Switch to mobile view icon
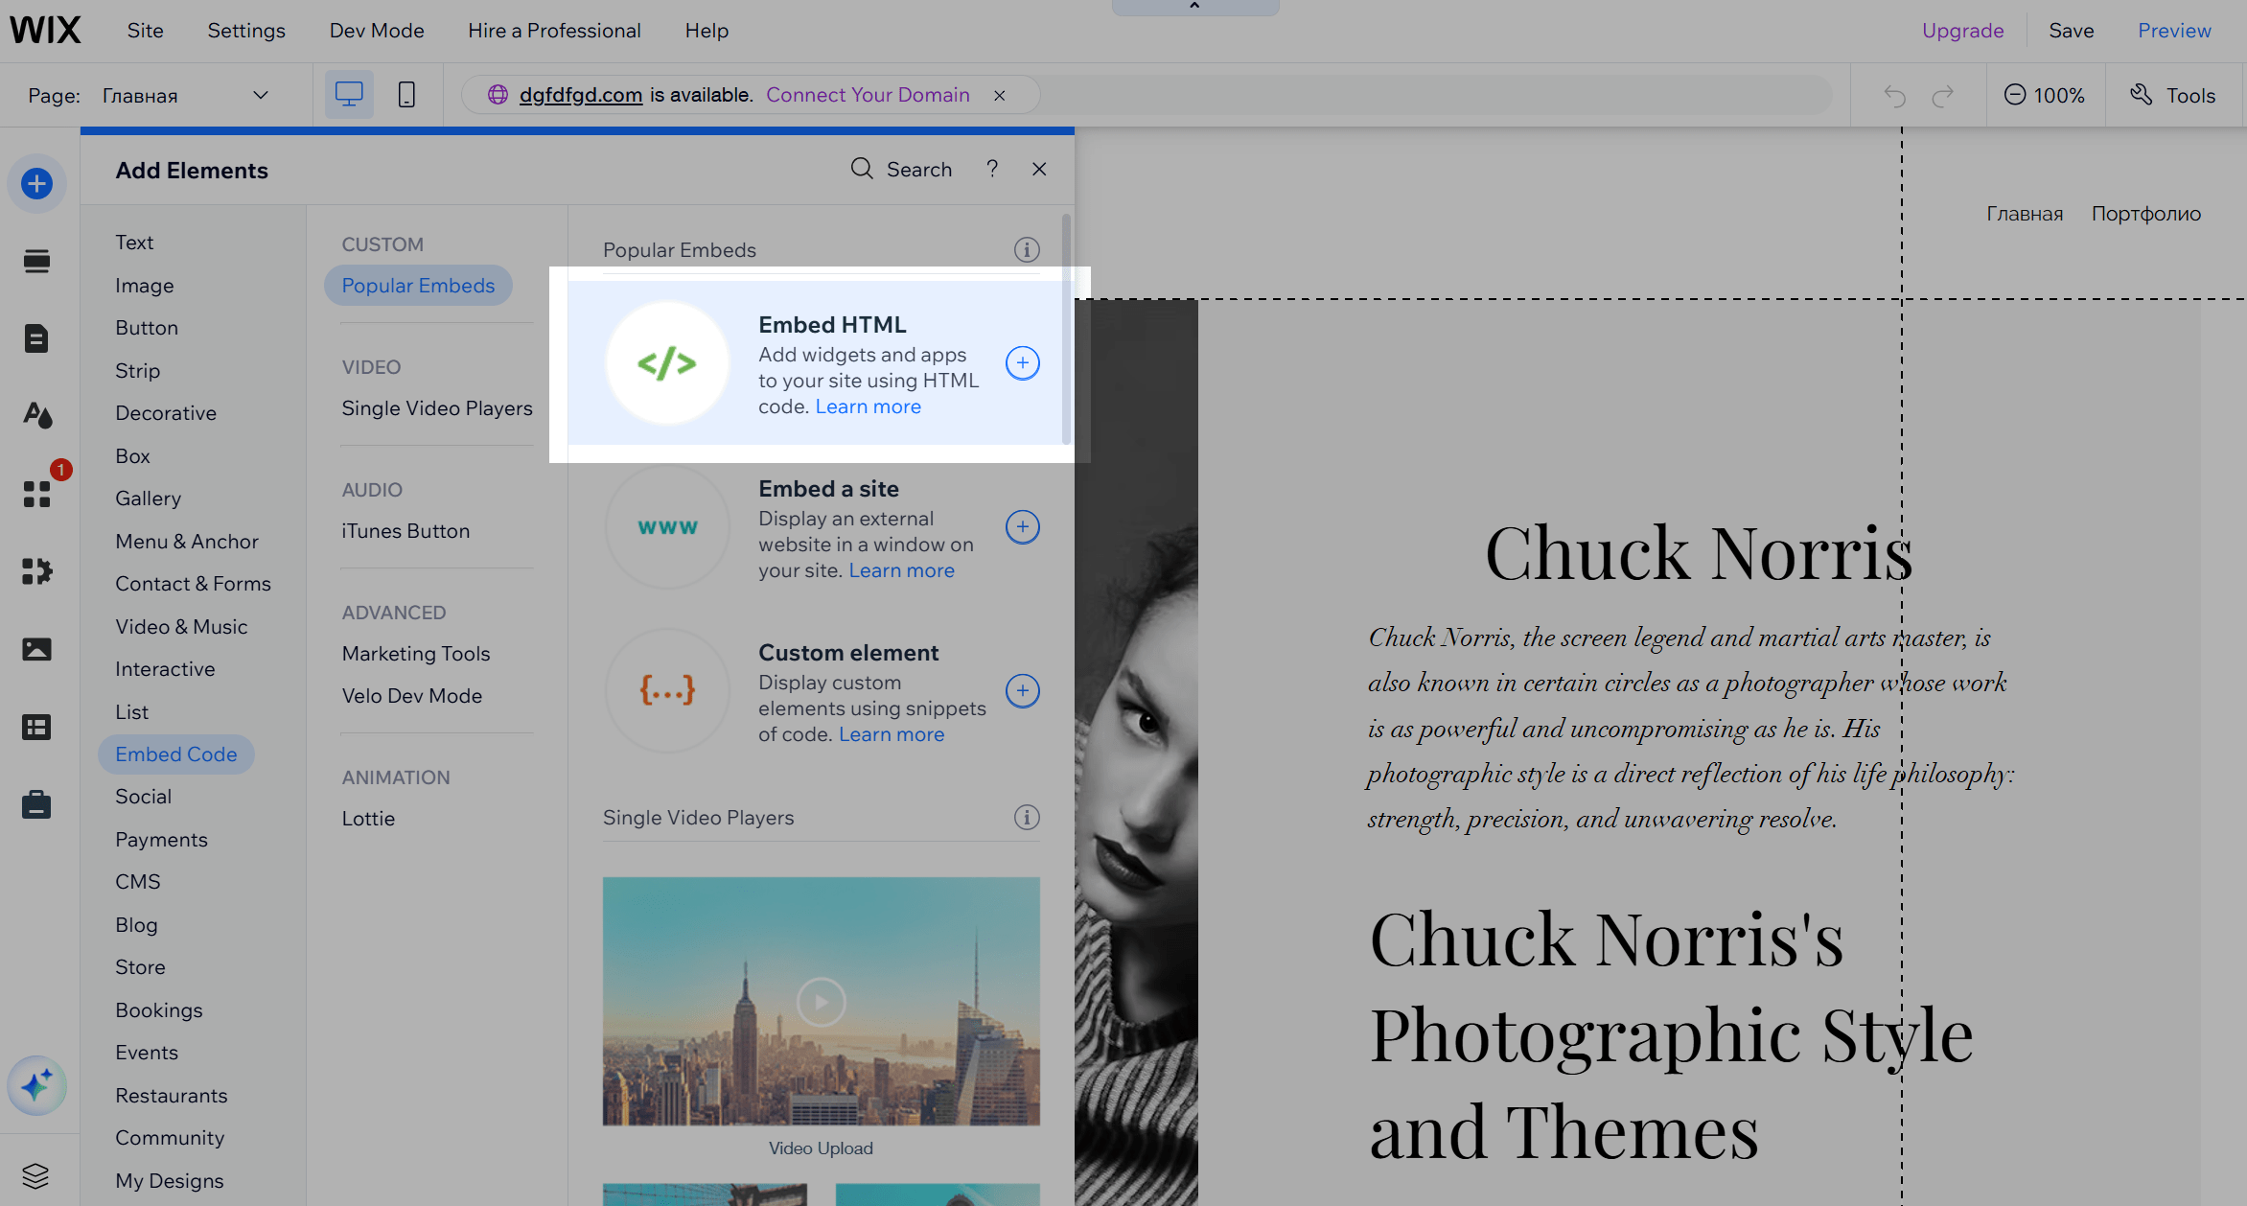Image resolution: width=2247 pixels, height=1206 pixels. (406, 95)
